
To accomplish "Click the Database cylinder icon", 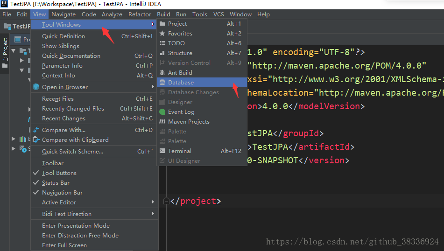I will 162,83.
